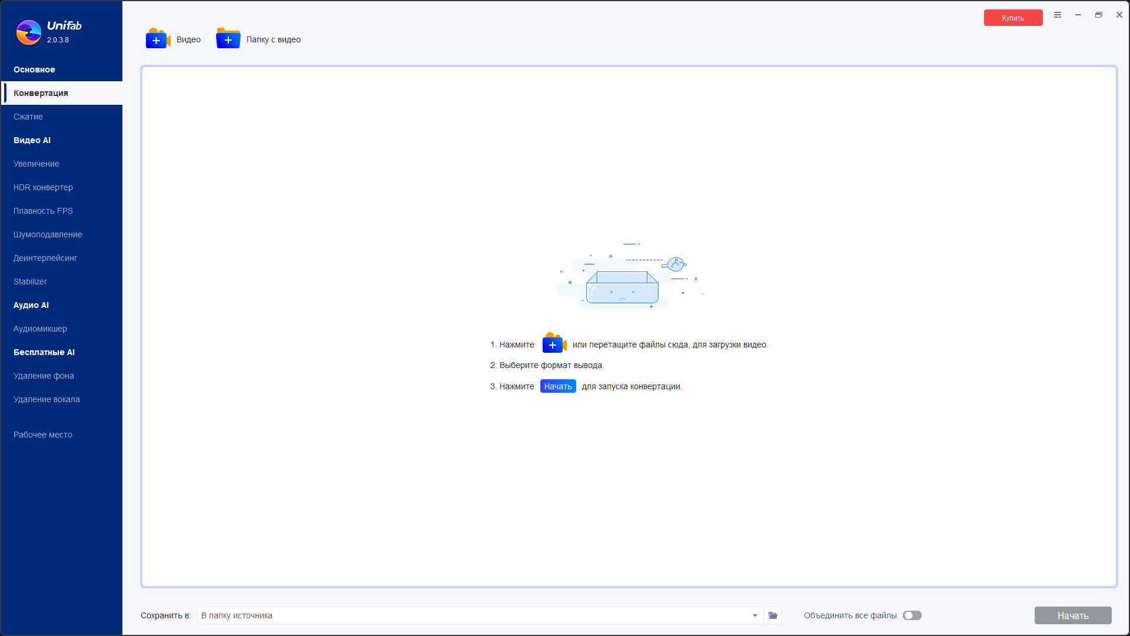Viewport: 1130px width, 636px height.
Task: Open the hamburger menu icon in title bar
Action: pos(1058,15)
